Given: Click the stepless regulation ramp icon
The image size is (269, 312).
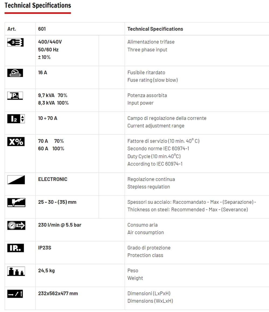Looking at the screenshot, I should coord(16,180).
